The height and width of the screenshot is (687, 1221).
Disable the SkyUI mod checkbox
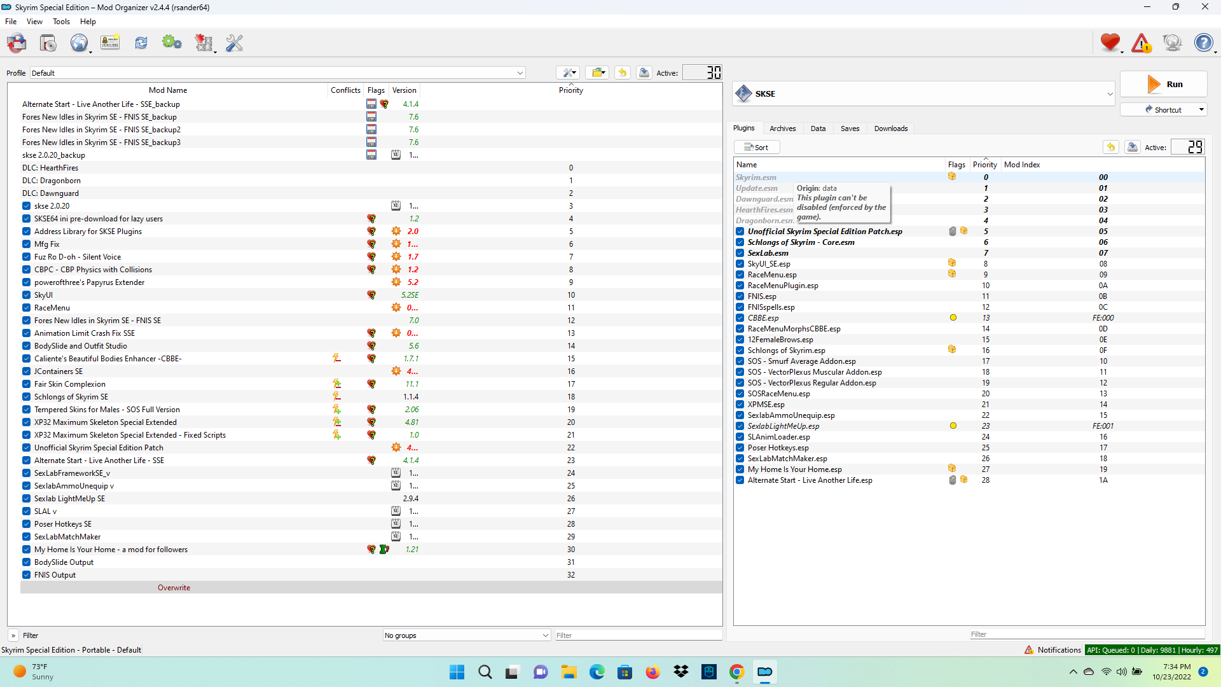(26, 295)
